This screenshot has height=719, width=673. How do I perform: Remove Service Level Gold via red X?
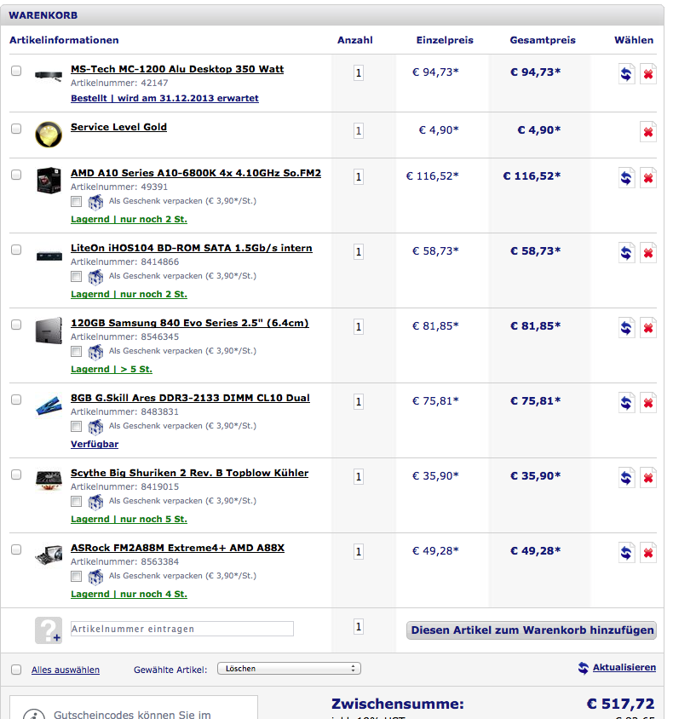pos(648,131)
